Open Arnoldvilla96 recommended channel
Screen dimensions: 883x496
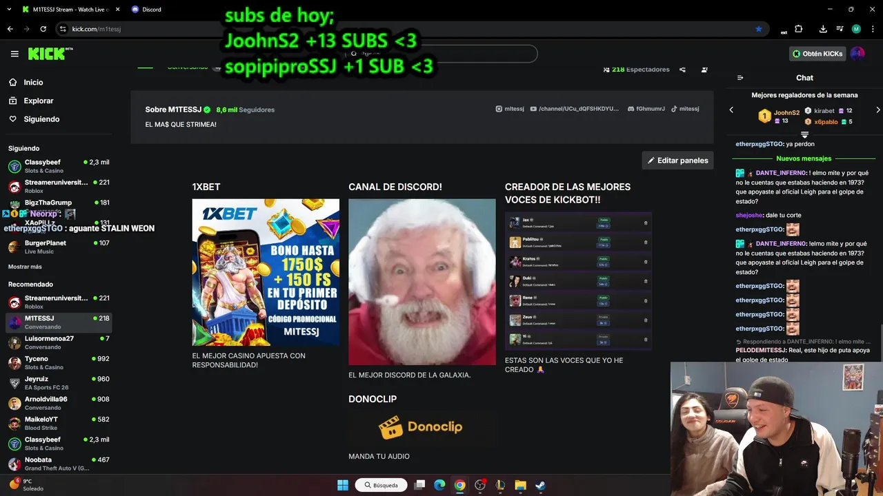click(59, 403)
